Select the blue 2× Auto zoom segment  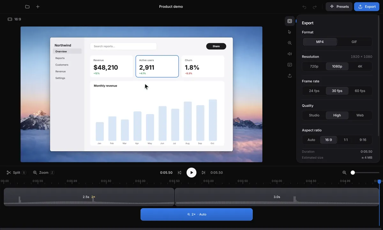point(197,214)
